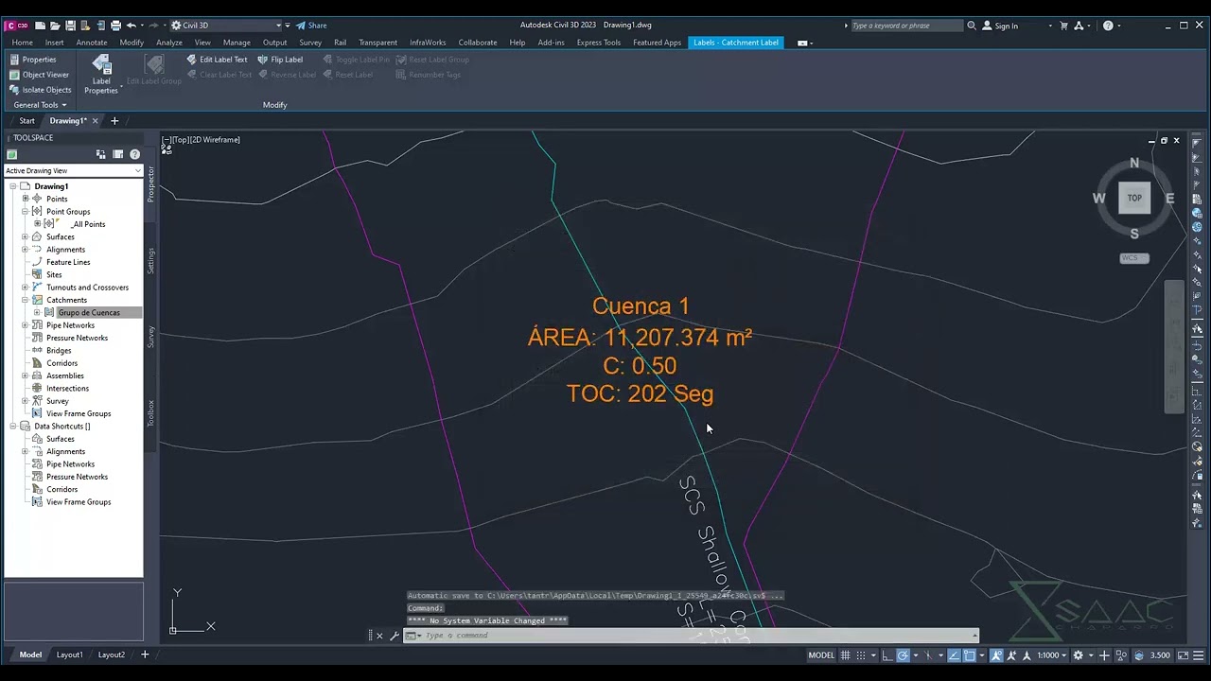Click Isolate Objects in General Tools
Screen dimensions: 1211x681
click(x=39, y=90)
